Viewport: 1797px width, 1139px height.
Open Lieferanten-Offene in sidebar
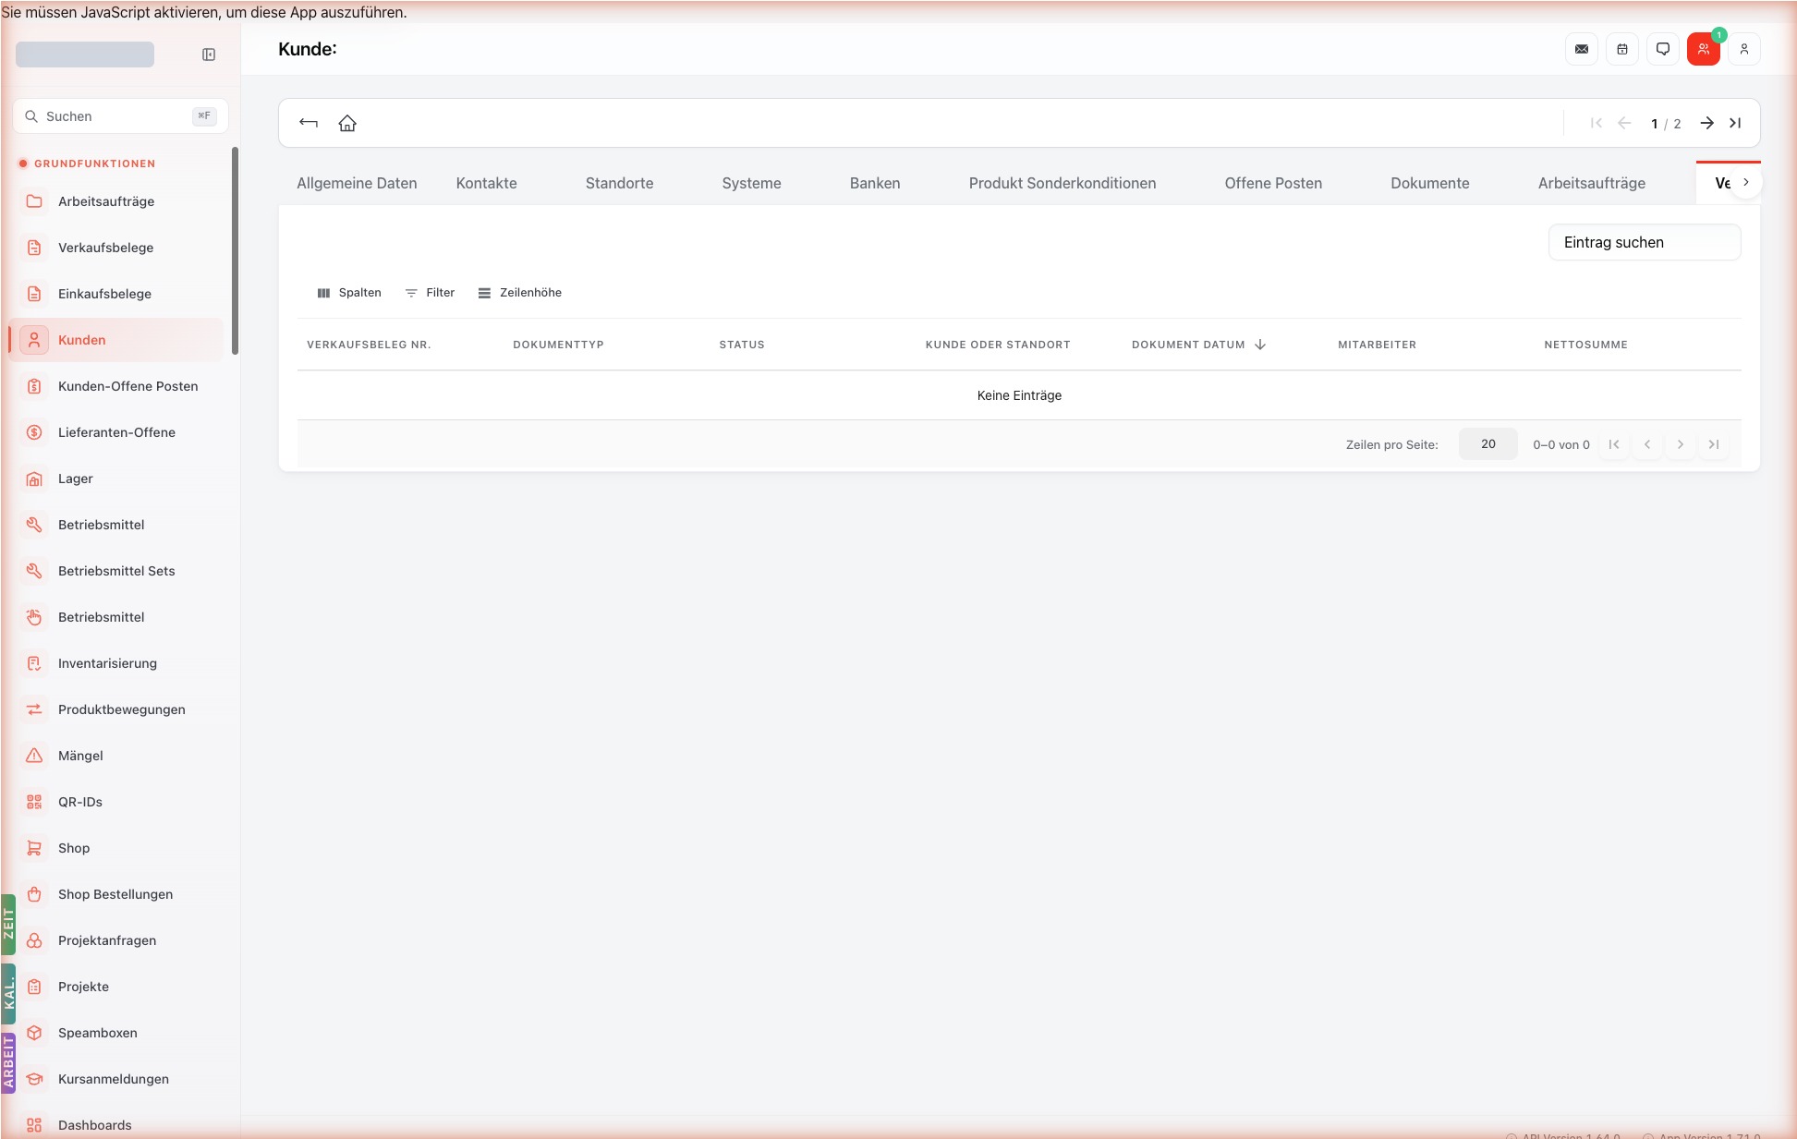pyautogui.click(x=116, y=432)
